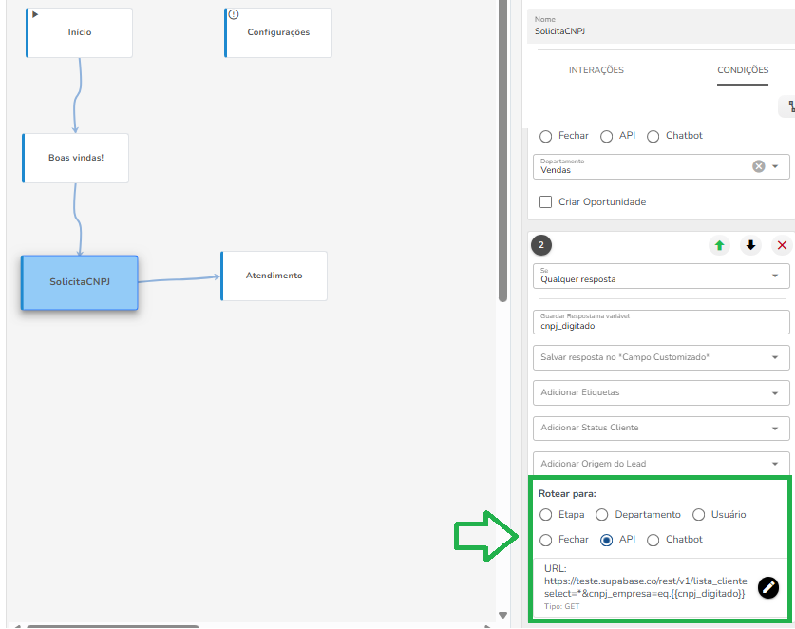Click the supabase API URL text
The height and width of the screenshot is (629, 795).
[x=645, y=587]
